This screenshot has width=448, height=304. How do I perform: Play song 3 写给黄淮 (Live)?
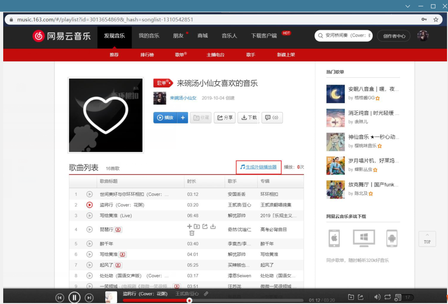point(89,216)
